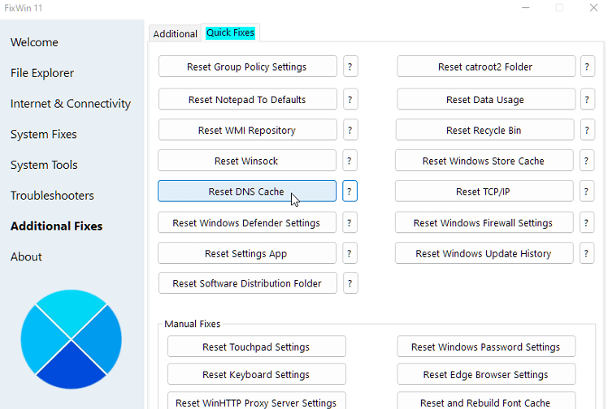Open the About page in sidebar
The width and height of the screenshot is (608, 409).
[x=26, y=256]
